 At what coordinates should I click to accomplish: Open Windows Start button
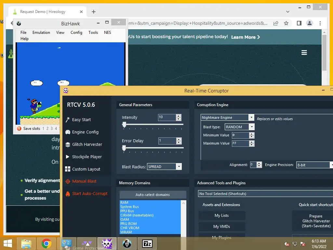pos(8,243)
